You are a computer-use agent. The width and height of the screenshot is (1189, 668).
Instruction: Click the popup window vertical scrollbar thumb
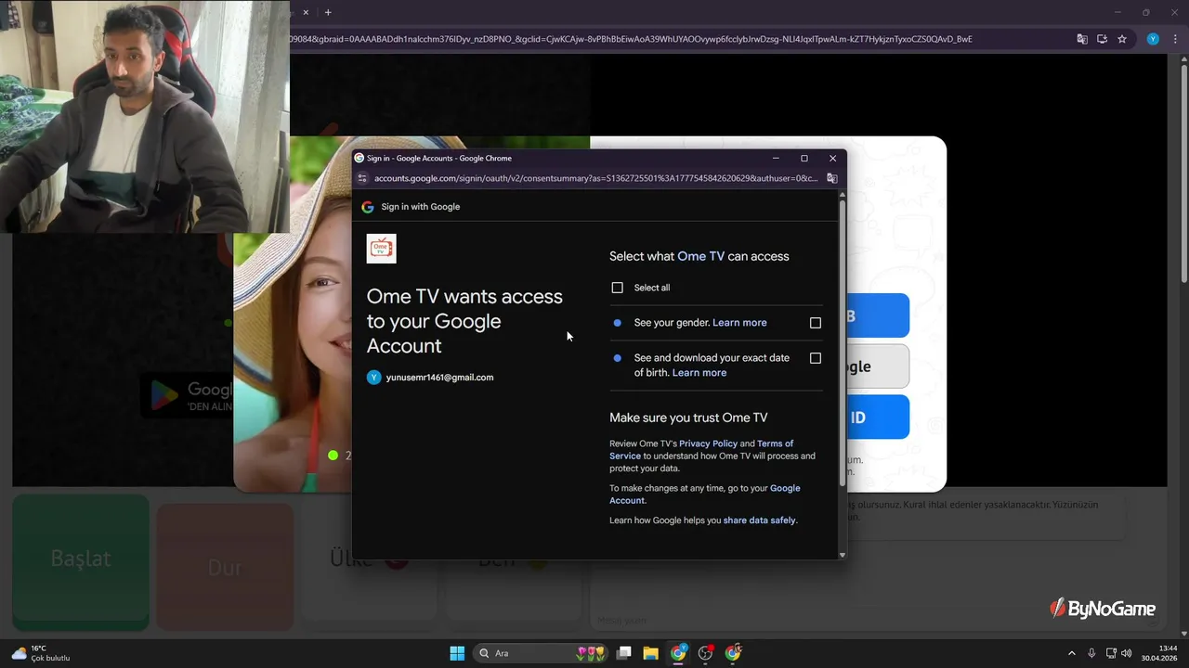[x=843, y=341]
